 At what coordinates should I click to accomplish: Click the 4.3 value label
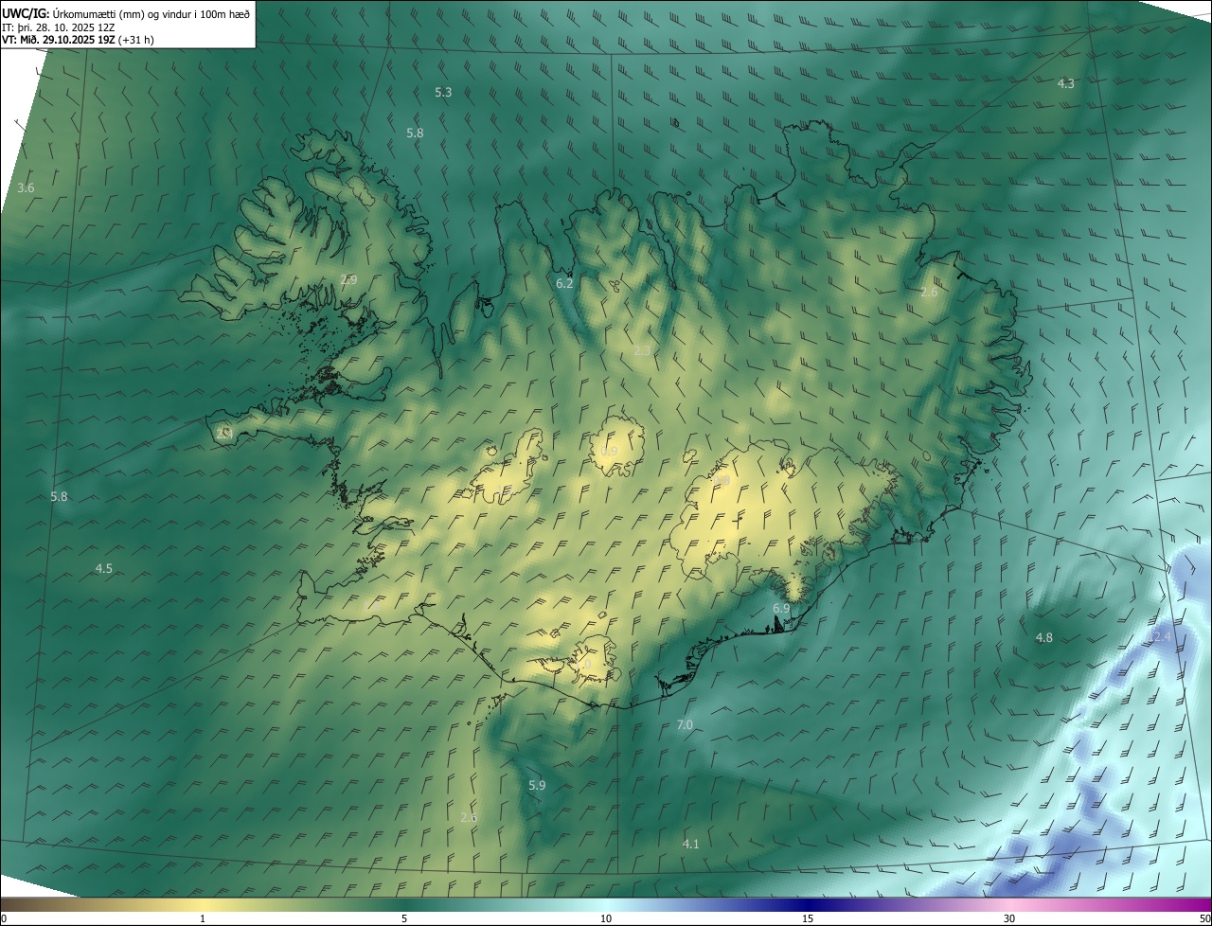(1065, 83)
